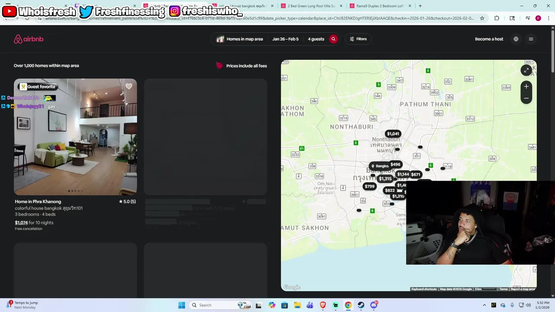Click the taskbar Search box

pos(221,305)
